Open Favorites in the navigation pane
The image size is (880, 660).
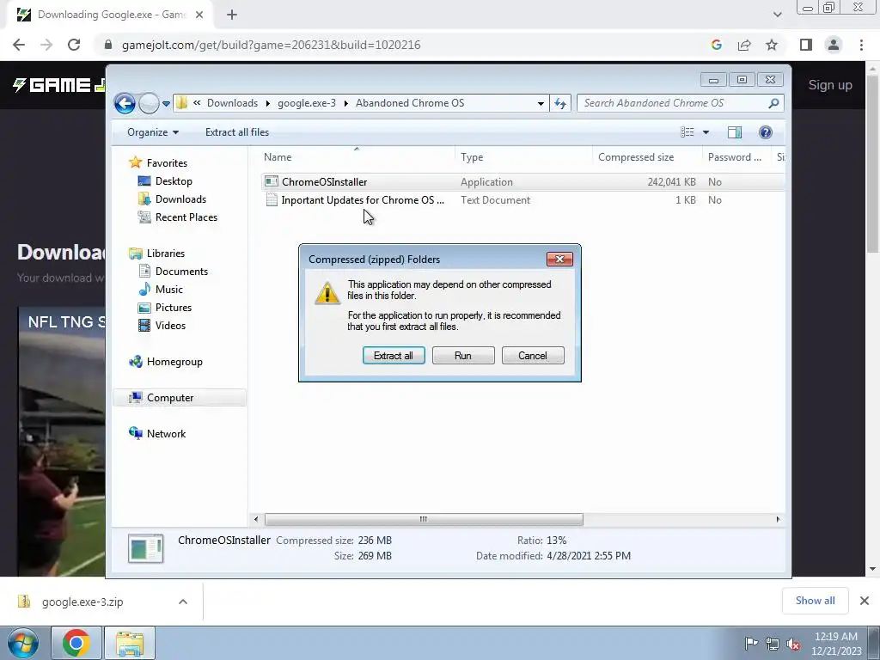pos(167,162)
